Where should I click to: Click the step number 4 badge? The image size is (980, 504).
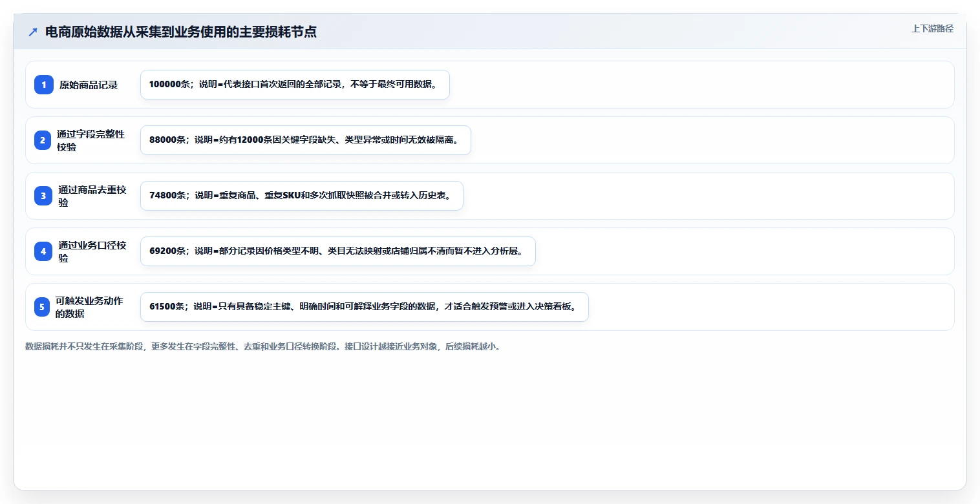[43, 251]
